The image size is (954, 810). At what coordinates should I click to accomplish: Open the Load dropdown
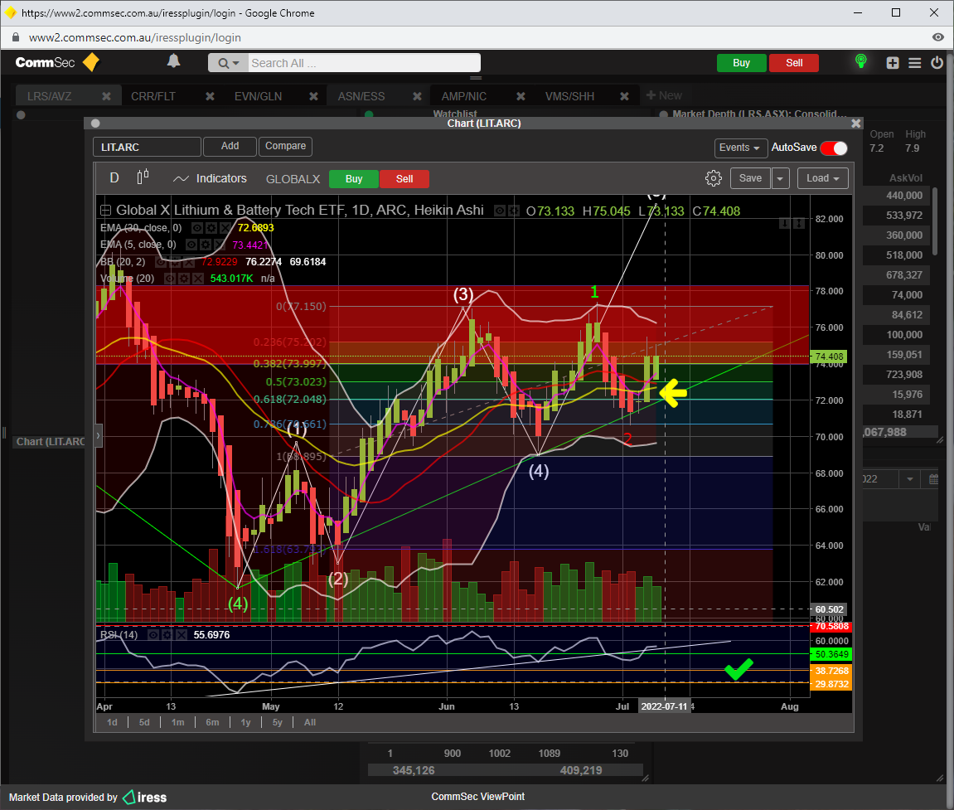pyautogui.click(x=822, y=178)
